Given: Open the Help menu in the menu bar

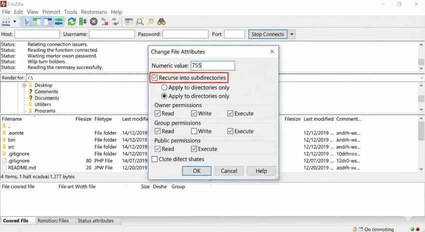Looking at the screenshot, I should tap(116, 12).
